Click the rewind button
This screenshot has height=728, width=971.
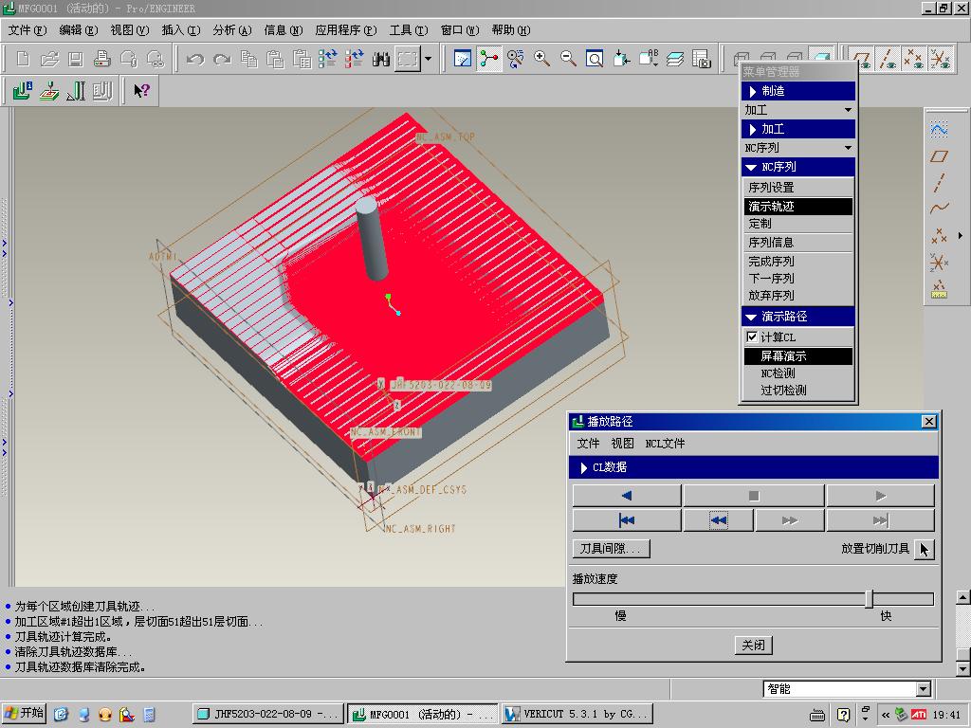(x=719, y=520)
